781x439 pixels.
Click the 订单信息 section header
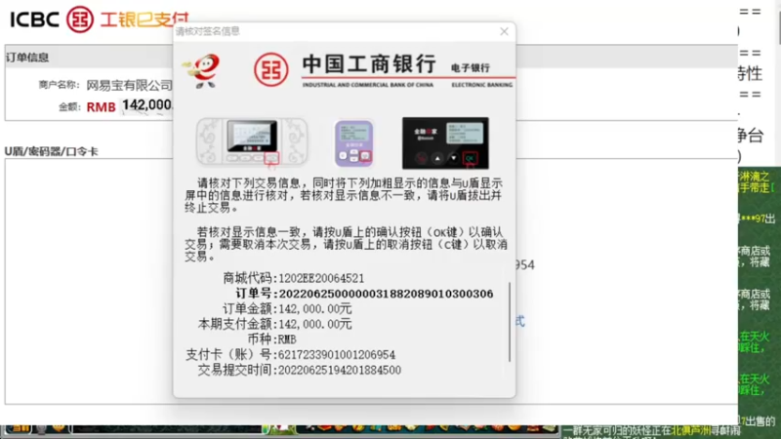tap(27, 58)
